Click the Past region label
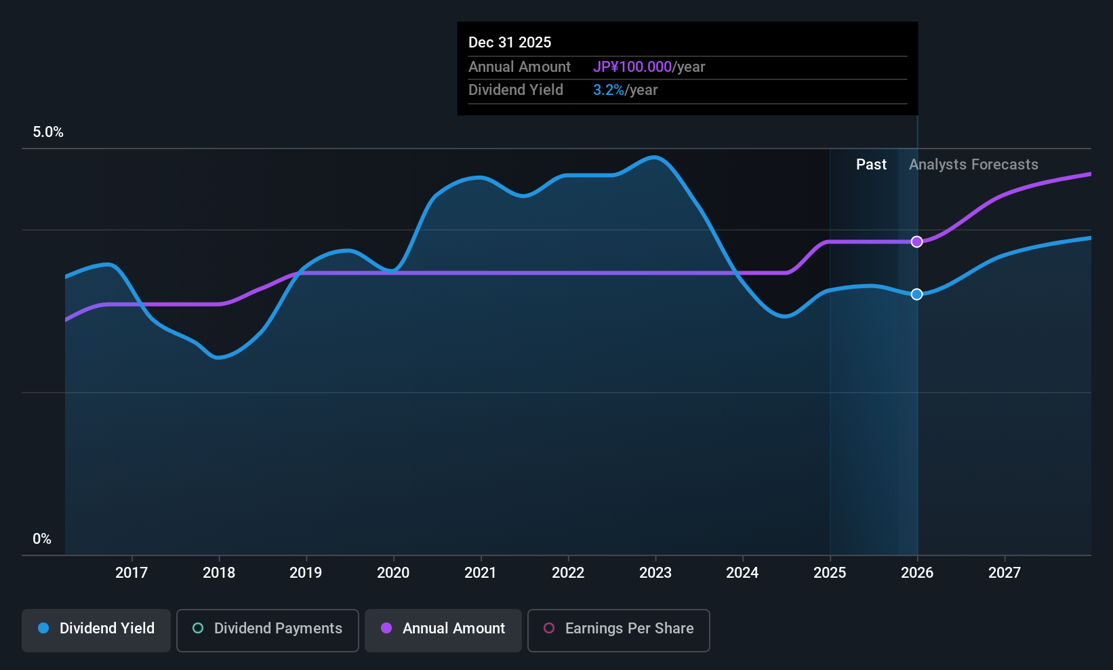This screenshot has width=1113, height=670. tap(871, 165)
